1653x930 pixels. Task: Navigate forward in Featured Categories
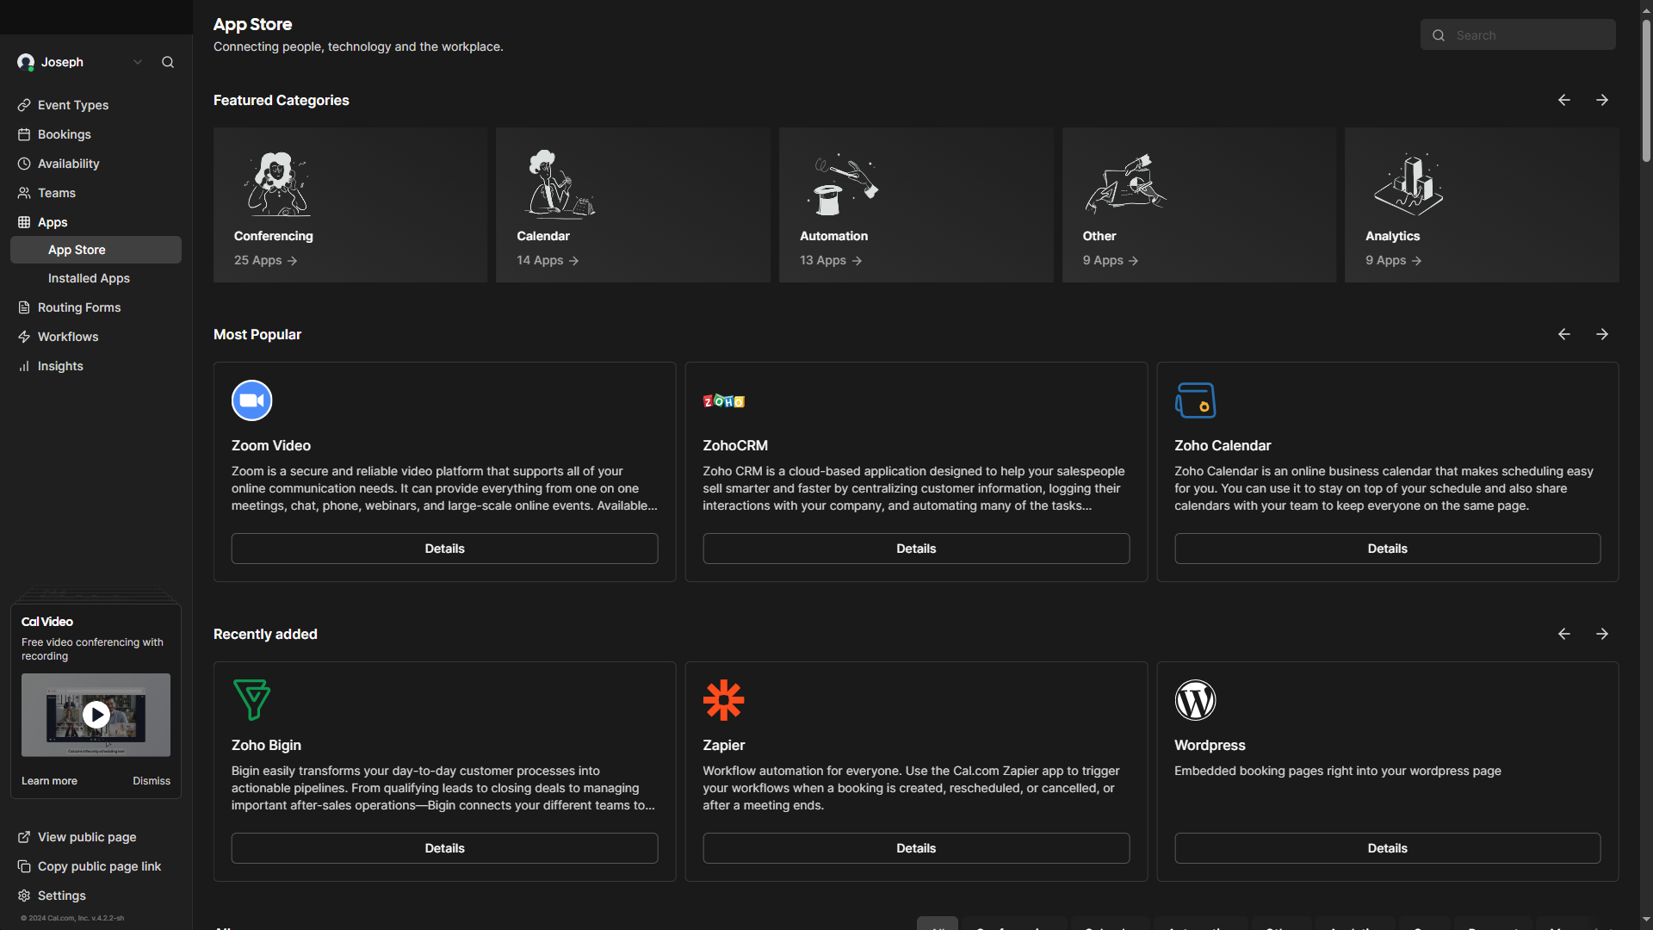tap(1602, 100)
